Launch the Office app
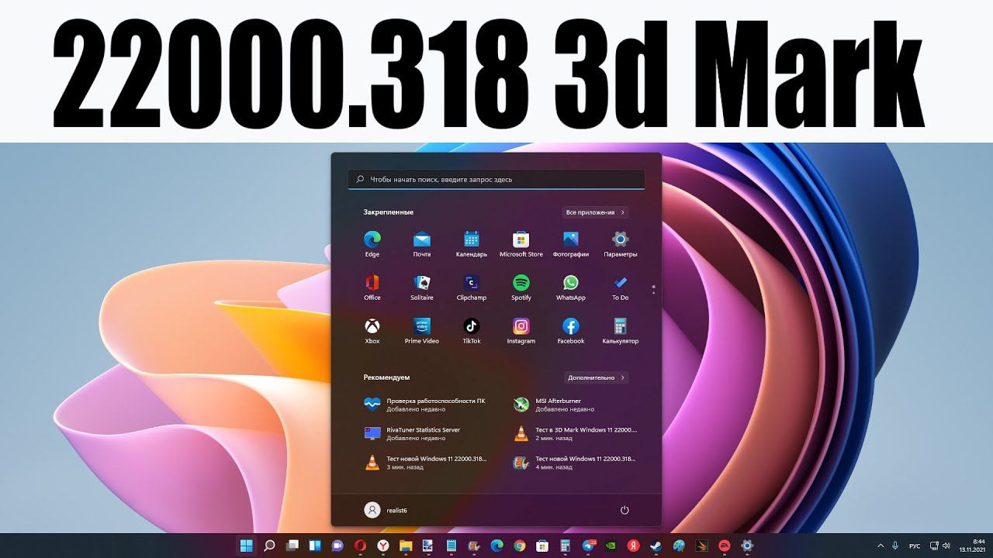The width and height of the screenshot is (993, 558). click(x=372, y=287)
